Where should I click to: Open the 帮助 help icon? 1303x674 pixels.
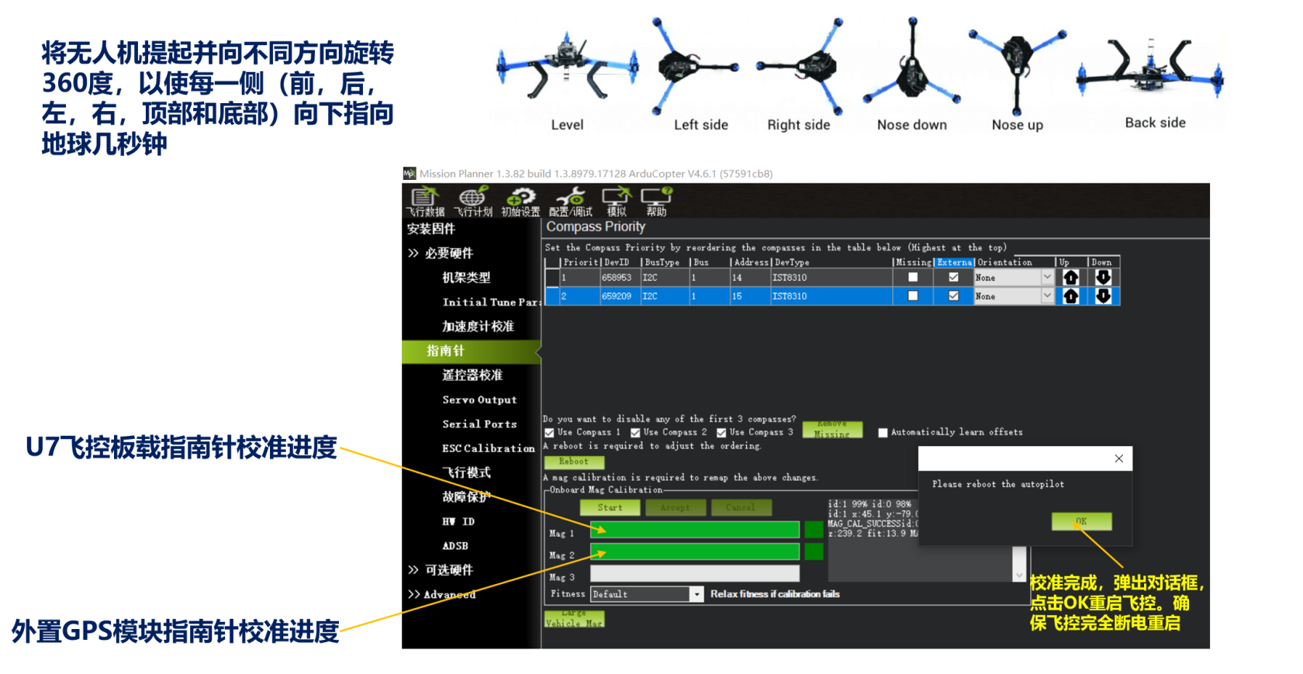[656, 201]
